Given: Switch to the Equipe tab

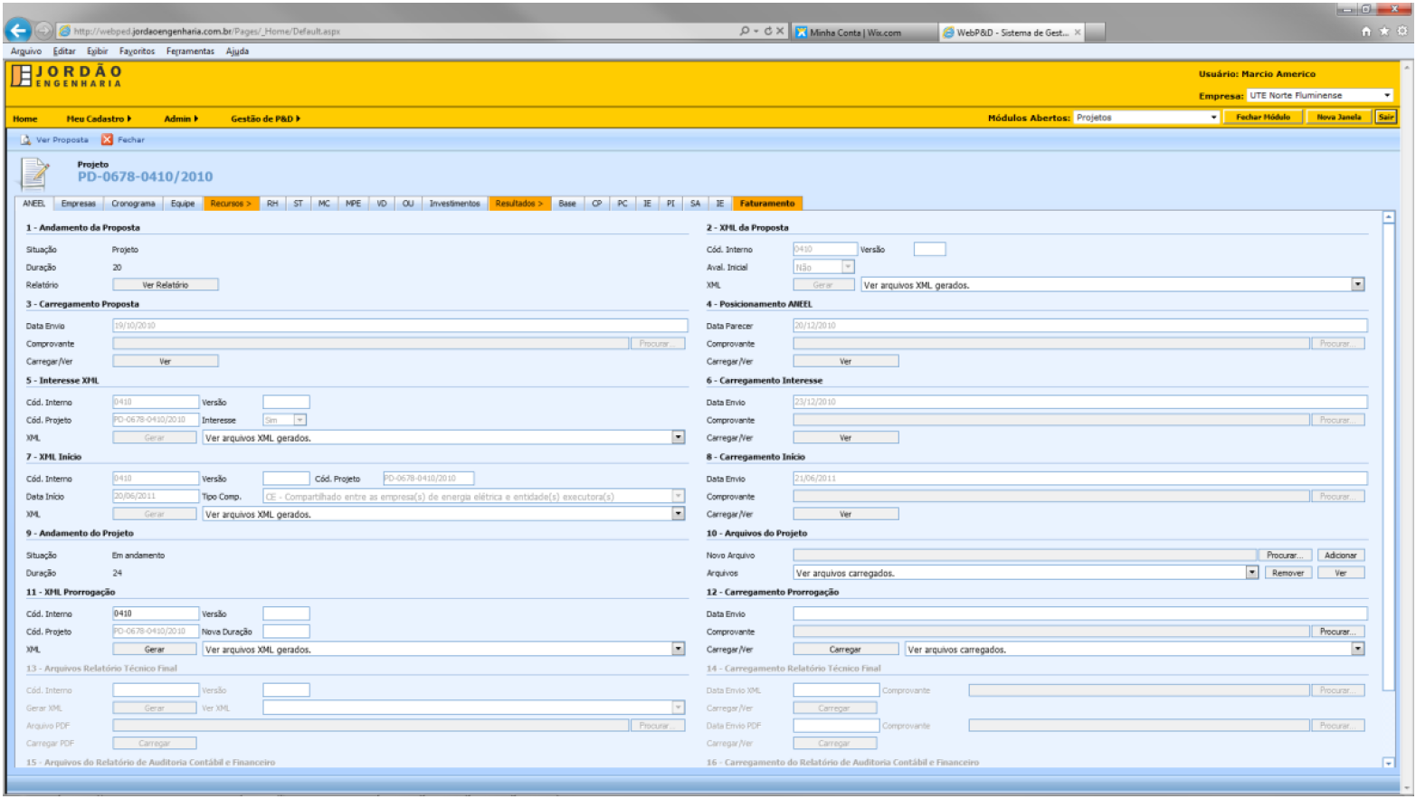Looking at the screenshot, I should (x=183, y=204).
